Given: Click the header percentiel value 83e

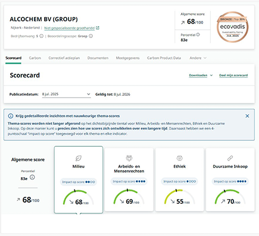Looking at the screenshot, I should coord(184,40).
